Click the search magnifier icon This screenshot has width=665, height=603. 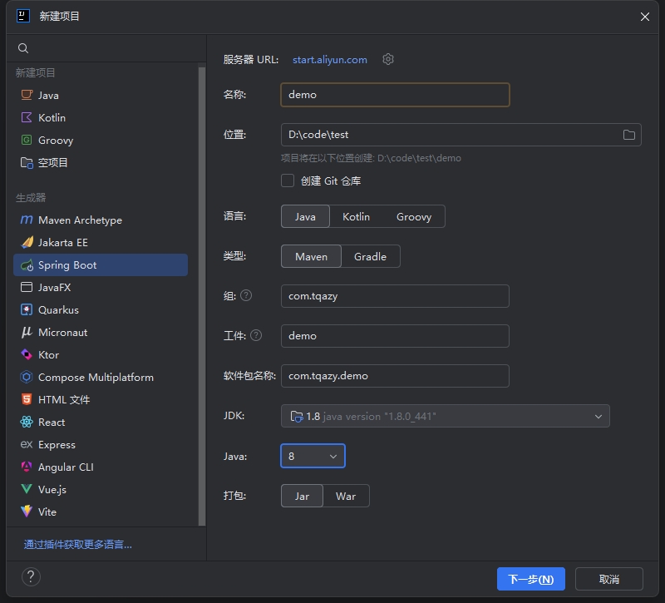pos(23,48)
